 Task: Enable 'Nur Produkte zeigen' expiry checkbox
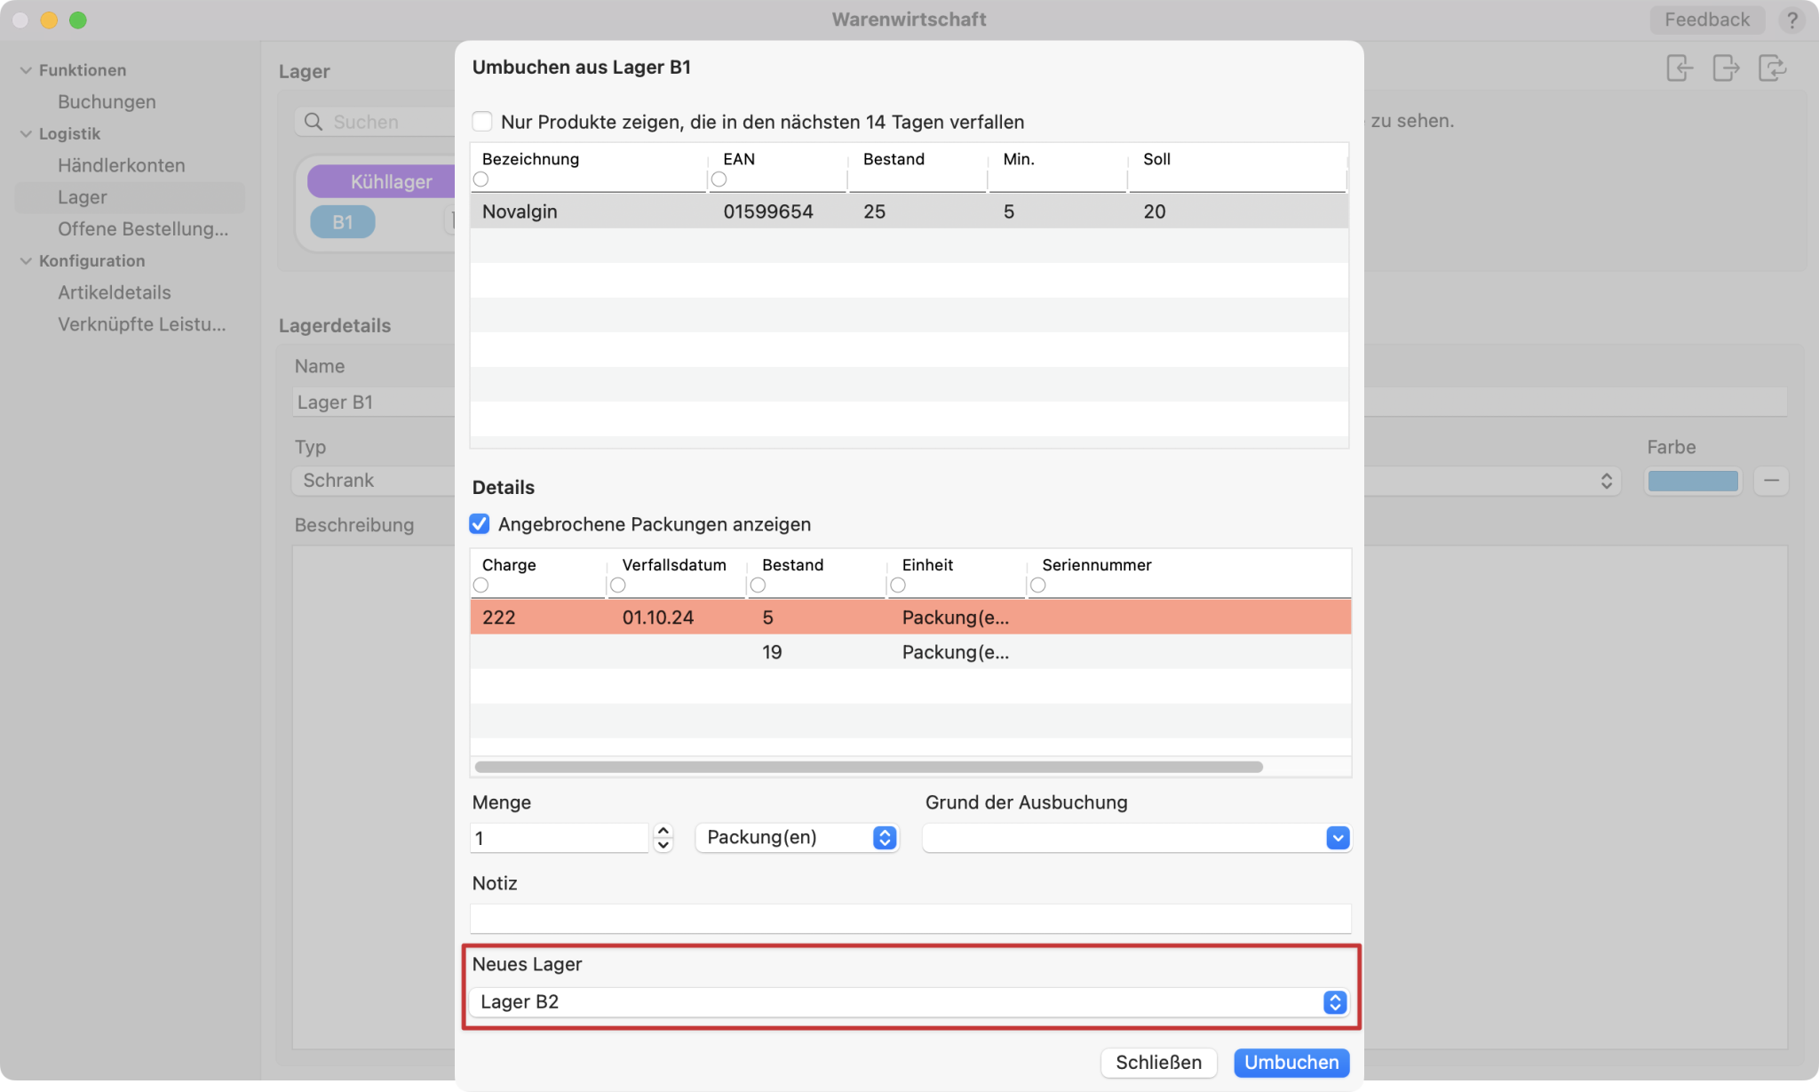click(482, 121)
